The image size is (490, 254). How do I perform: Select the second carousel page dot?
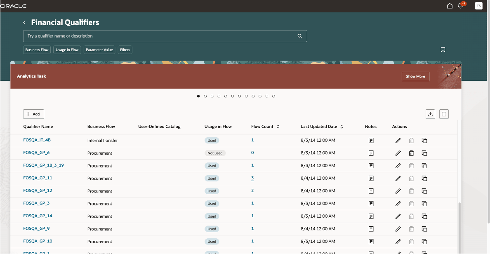coord(205,96)
